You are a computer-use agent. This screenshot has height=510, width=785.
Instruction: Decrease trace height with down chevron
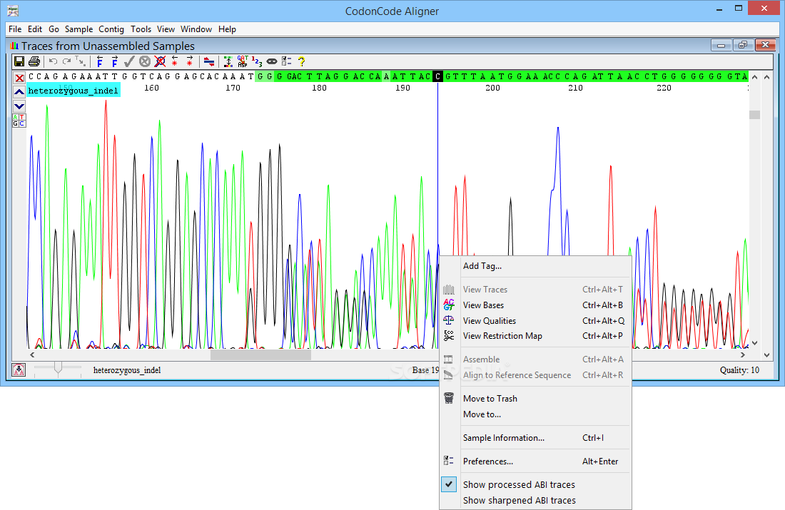pos(19,106)
